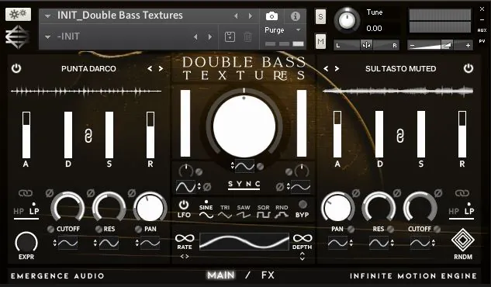Click the Solo S button
Screen dimensions: 491x287
coord(320,16)
